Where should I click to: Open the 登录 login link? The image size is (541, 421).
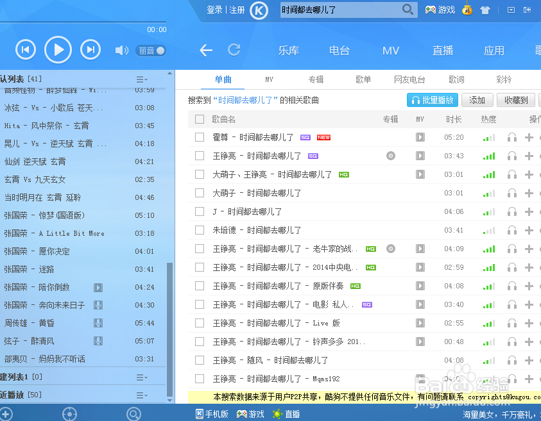[215, 10]
